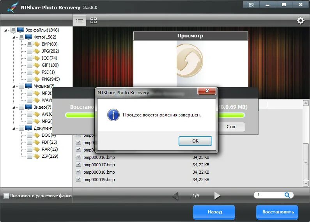The image size is (310, 222).
Task: Check the ZIP(229) checkbox
Action: pyautogui.click(x=30, y=156)
